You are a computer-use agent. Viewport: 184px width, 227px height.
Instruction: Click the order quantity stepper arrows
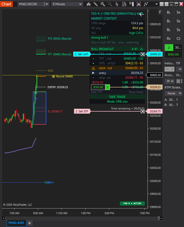(181, 81)
